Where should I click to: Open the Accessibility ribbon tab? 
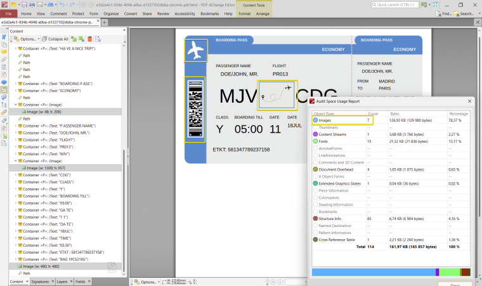[x=185, y=13]
